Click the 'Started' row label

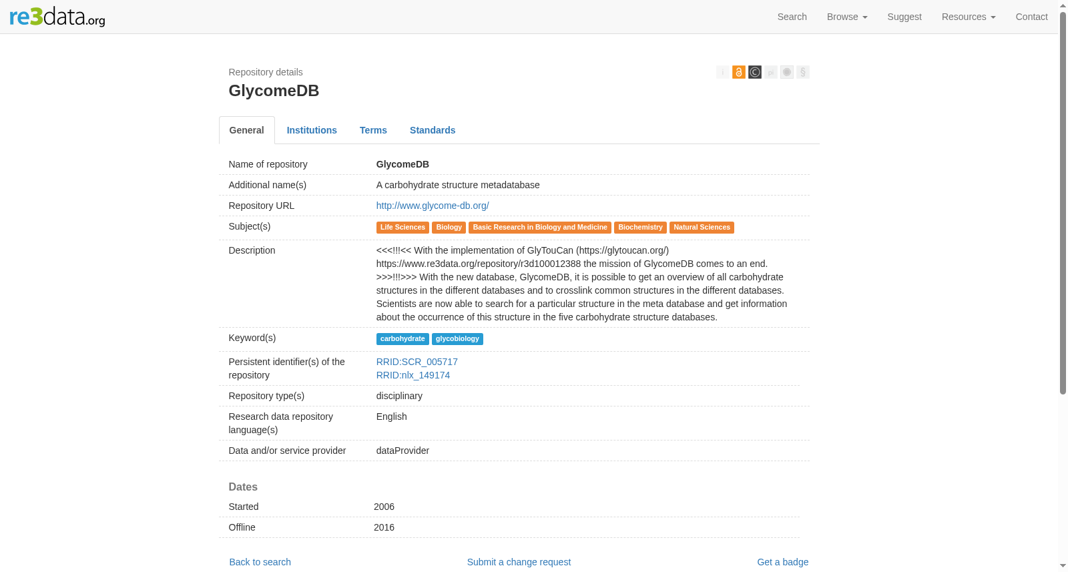pos(244,507)
